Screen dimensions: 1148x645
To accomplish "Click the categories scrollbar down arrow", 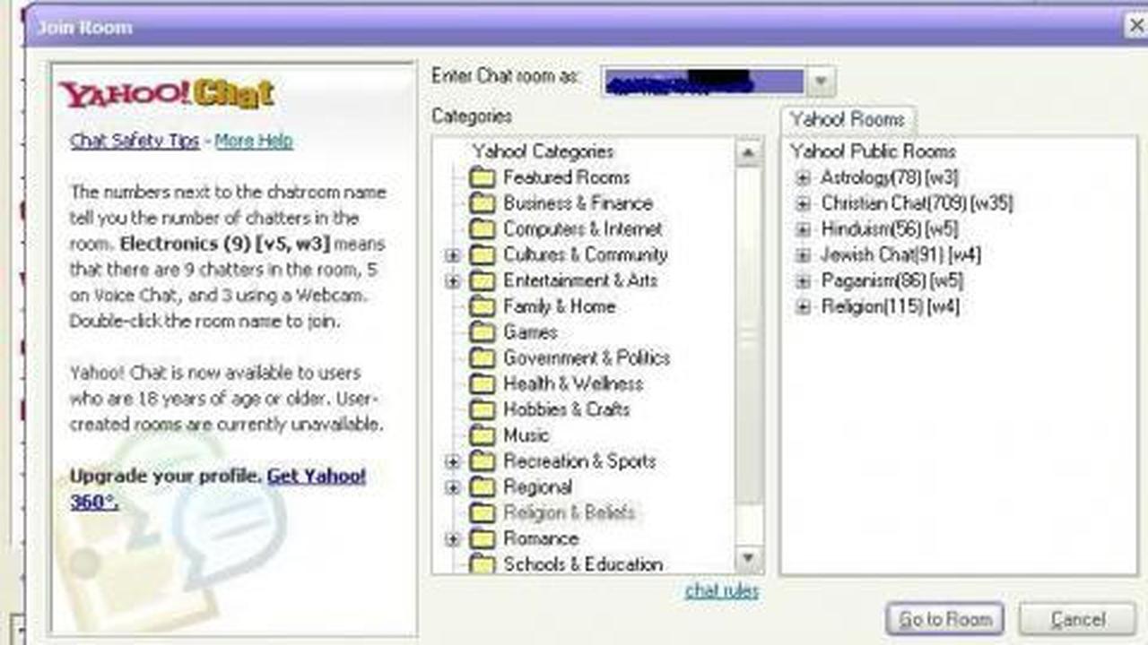I will pos(749,559).
